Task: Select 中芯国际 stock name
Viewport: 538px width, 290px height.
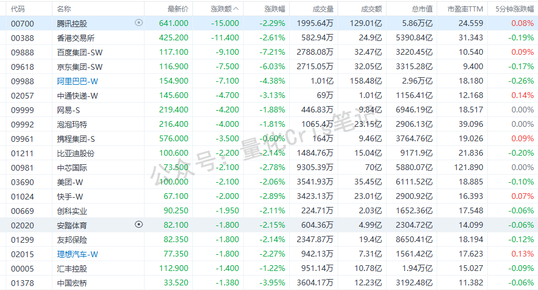Action: click(x=72, y=168)
